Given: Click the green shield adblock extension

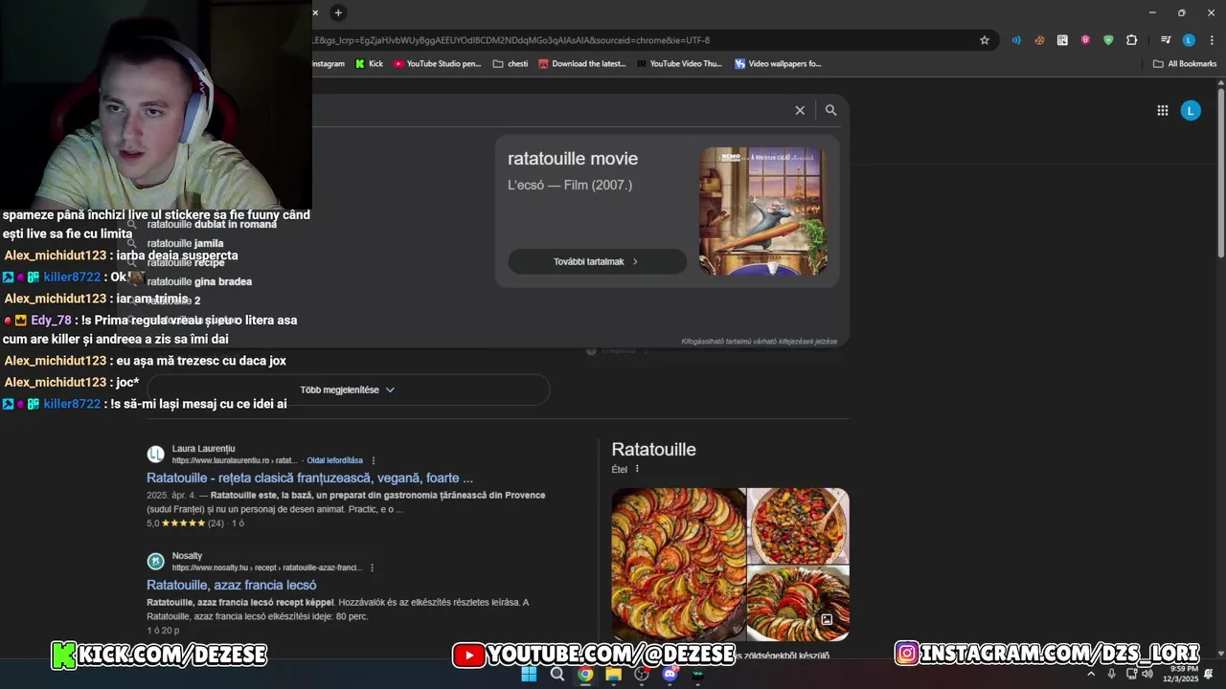Looking at the screenshot, I should click(x=1108, y=40).
